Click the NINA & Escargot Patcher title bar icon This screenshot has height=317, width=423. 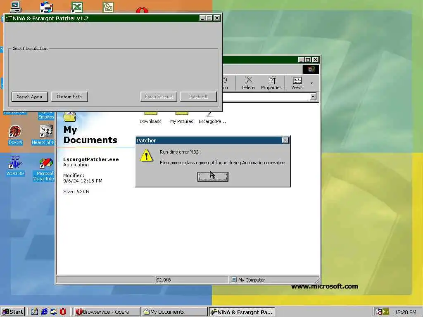9,18
